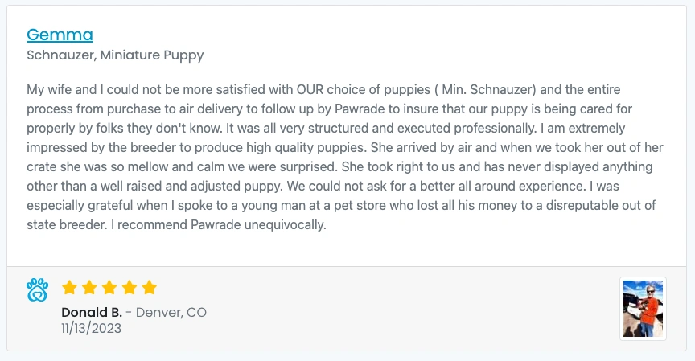Image resolution: width=695 pixels, height=361 pixels.
Task: Select the fourth rating star
Action: pos(130,288)
